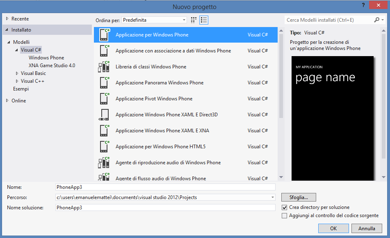This screenshot has height=238, width=390.
Task: Click the XAML E XNA template icon
Action: 104,131
